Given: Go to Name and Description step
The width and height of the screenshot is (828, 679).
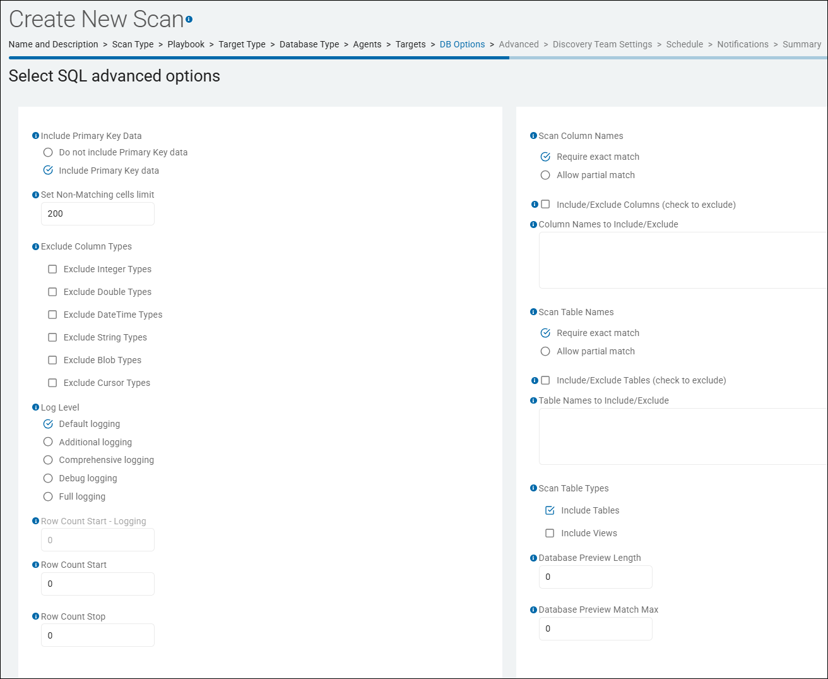Looking at the screenshot, I should [x=54, y=44].
